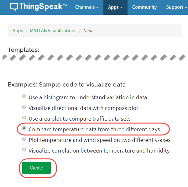The width and height of the screenshot is (188, 187).
Task: Click the 'New' breadcrumb item
Action: 88,31
